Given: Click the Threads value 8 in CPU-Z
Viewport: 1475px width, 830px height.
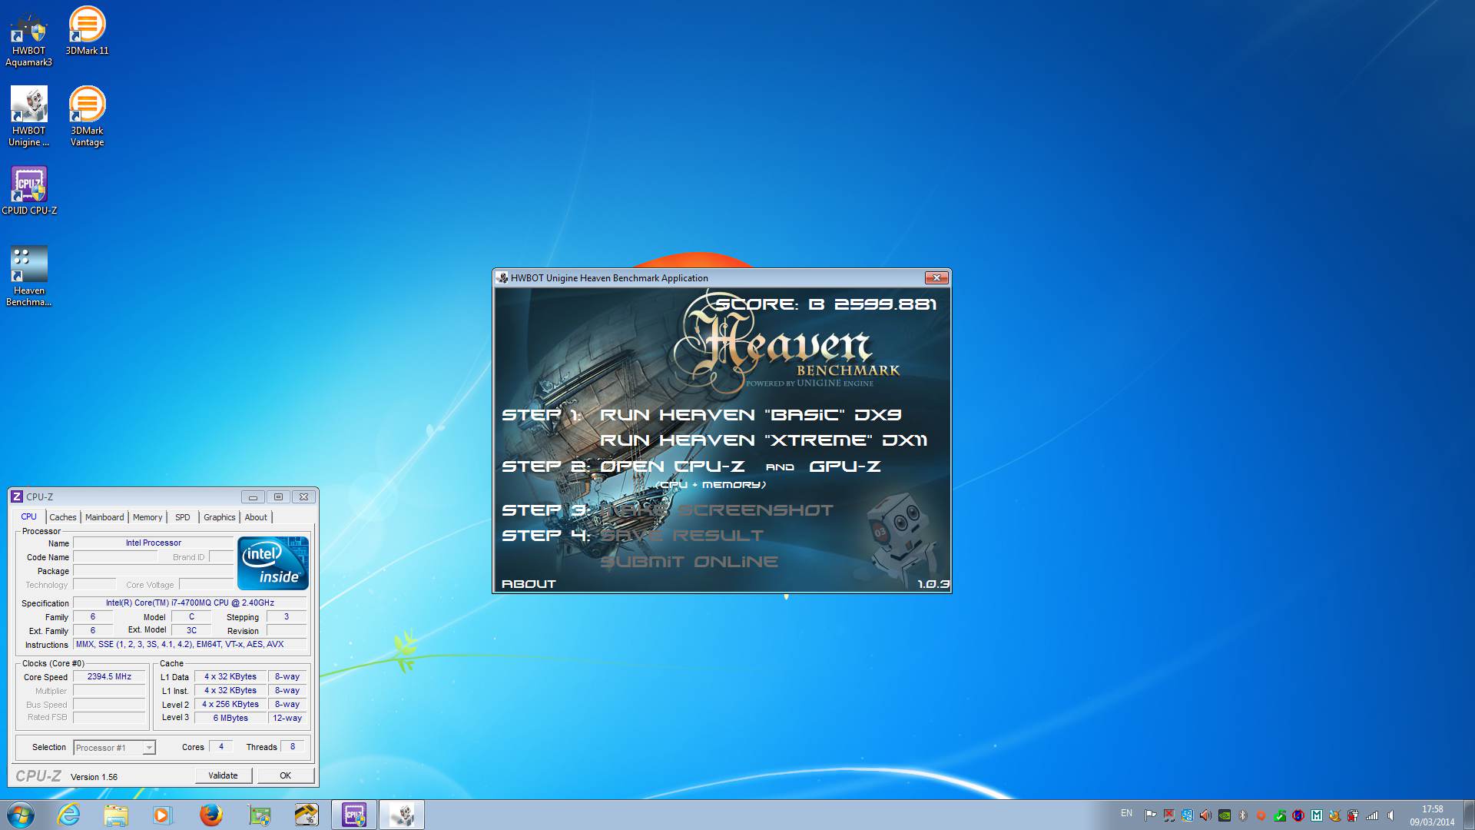Looking at the screenshot, I should pyautogui.click(x=292, y=746).
